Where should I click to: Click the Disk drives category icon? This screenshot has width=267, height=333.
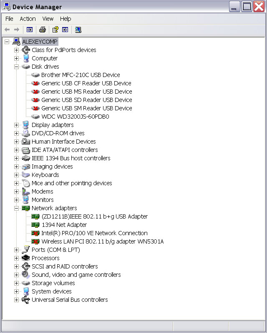pyautogui.click(x=26, y=67)
